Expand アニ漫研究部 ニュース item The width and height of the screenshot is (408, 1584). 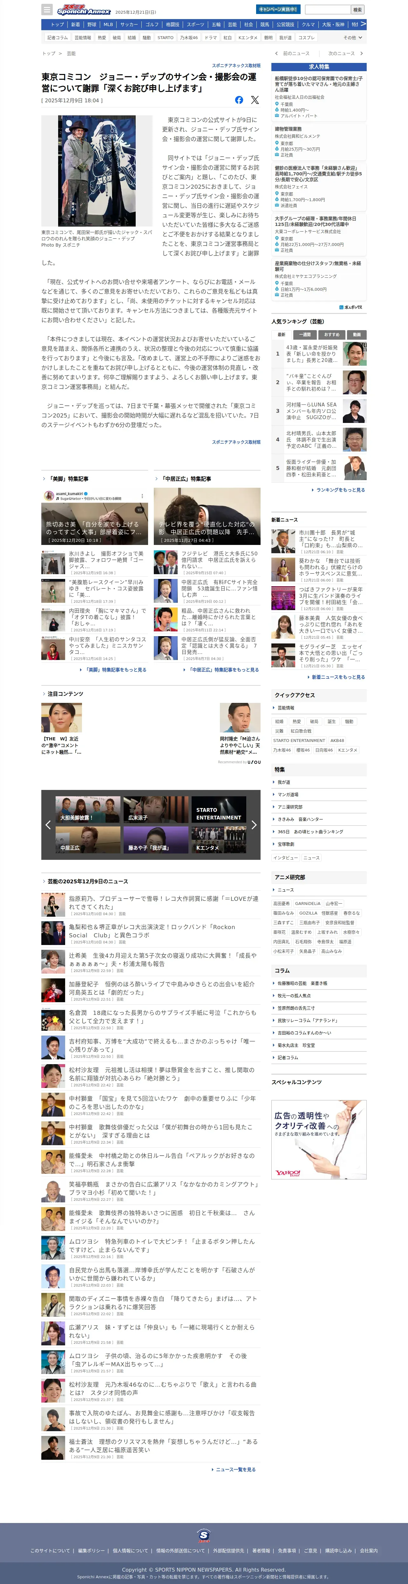(319, 890)
